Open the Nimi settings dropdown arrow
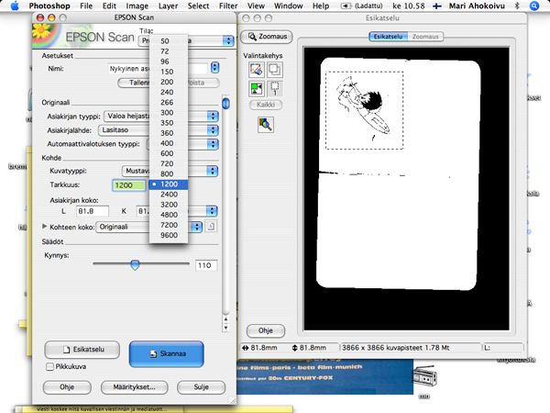Viewport: 550px width, 413px height. click(215, 68)
